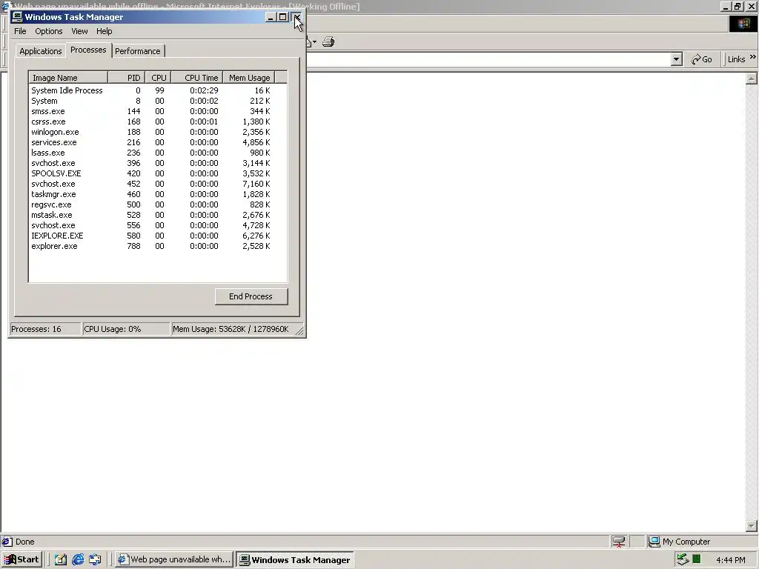
Task: Select the winlogon.exe process
Action: pyautogui.click(x=158, y=132)
